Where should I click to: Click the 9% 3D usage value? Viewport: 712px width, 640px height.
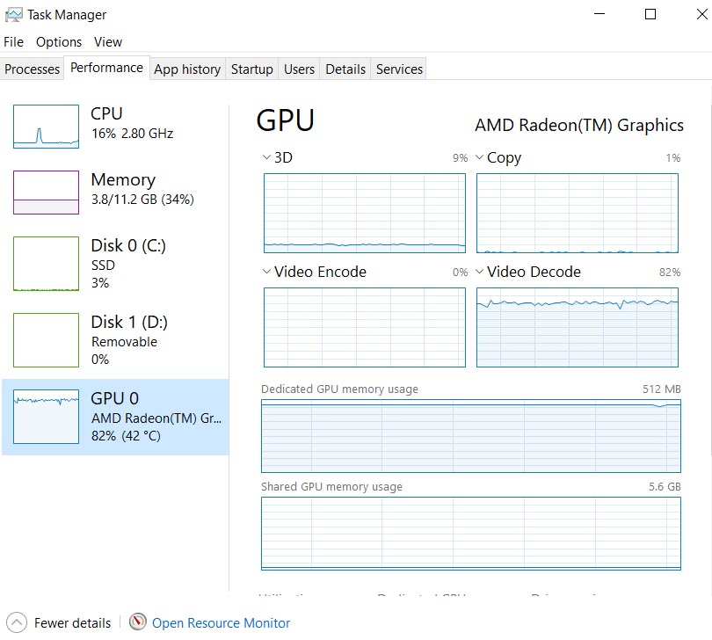[x=460, y=158]
